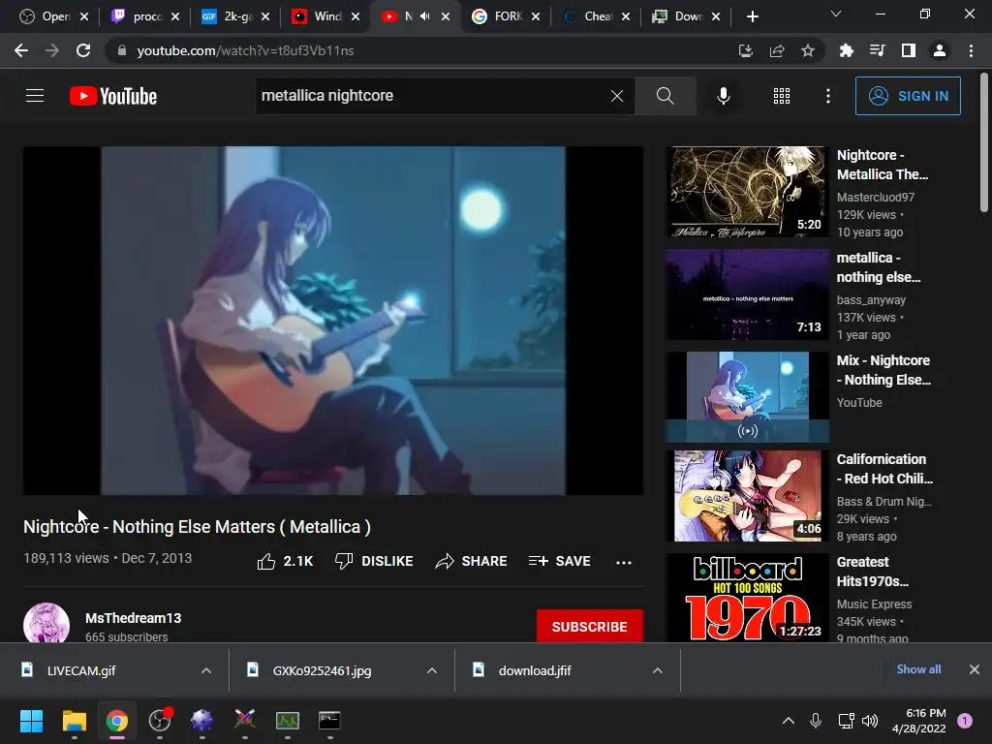The height and width of the screenshot is (744, 992).
Task: Click the search magnifier button
Action: pyautogui.click(x=665, y=96)
